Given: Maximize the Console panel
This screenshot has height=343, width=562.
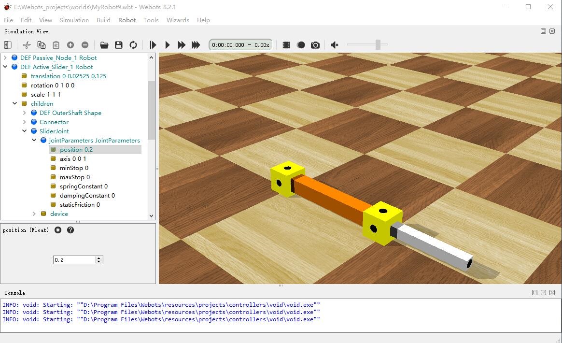Looking at the screenshot, I should [x=535, y=293].
